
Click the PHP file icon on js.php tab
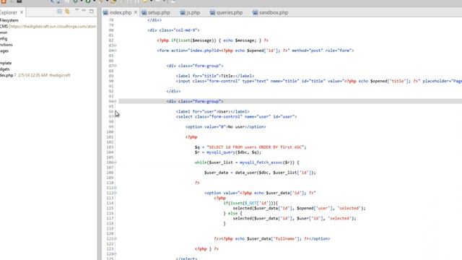(183, 13)
